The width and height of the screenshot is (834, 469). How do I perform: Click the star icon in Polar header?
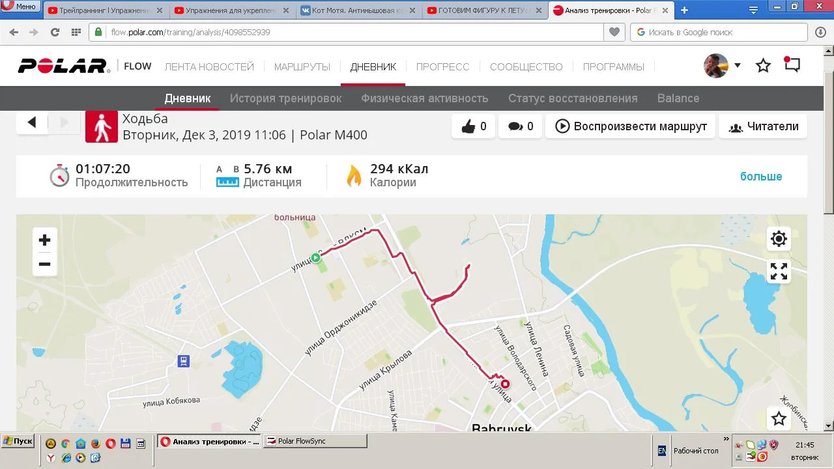pos(763,66)
